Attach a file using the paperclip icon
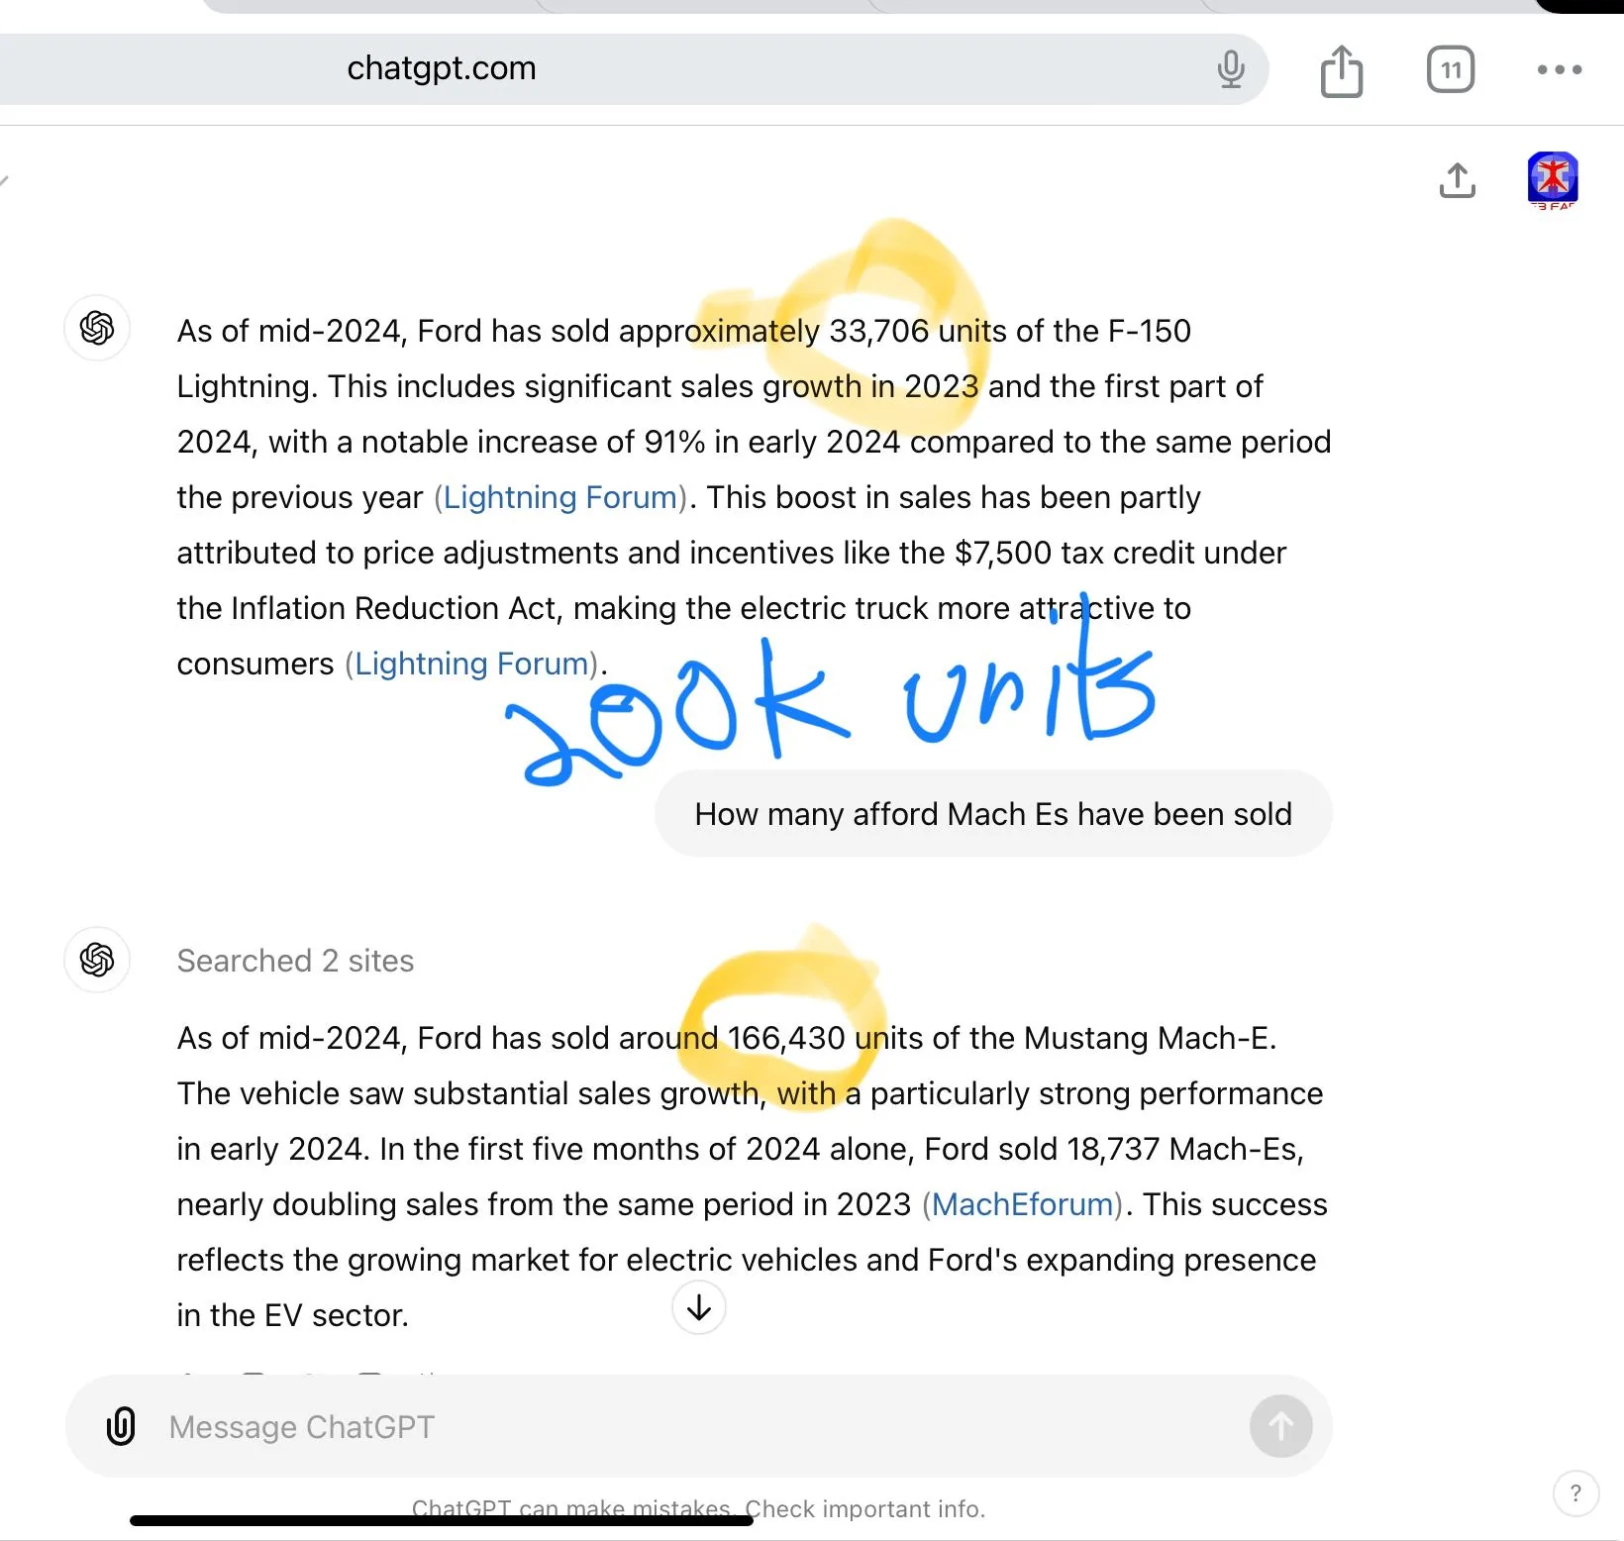This screenshot has height=1541, width=1624. 121,1426
